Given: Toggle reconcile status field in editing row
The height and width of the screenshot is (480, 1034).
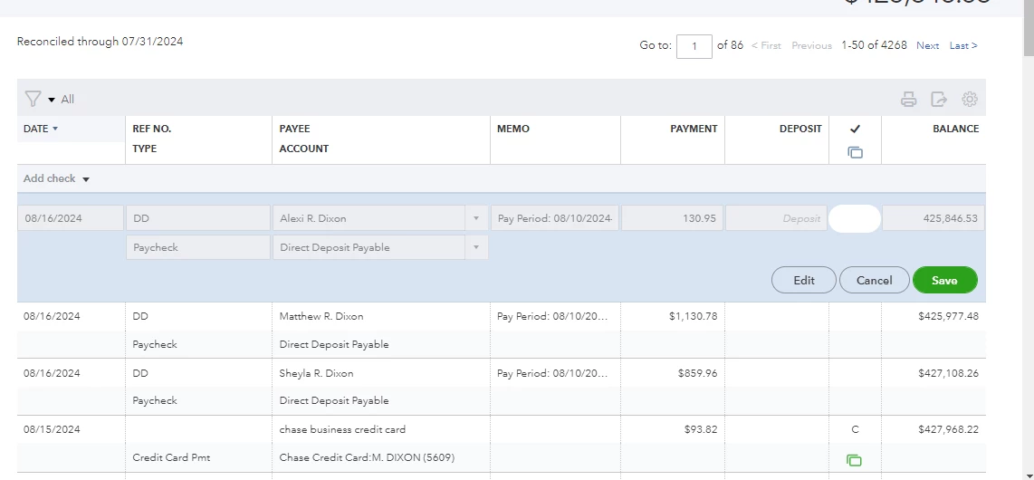Looking at the screenshot, I should click(x=855, y=218).
